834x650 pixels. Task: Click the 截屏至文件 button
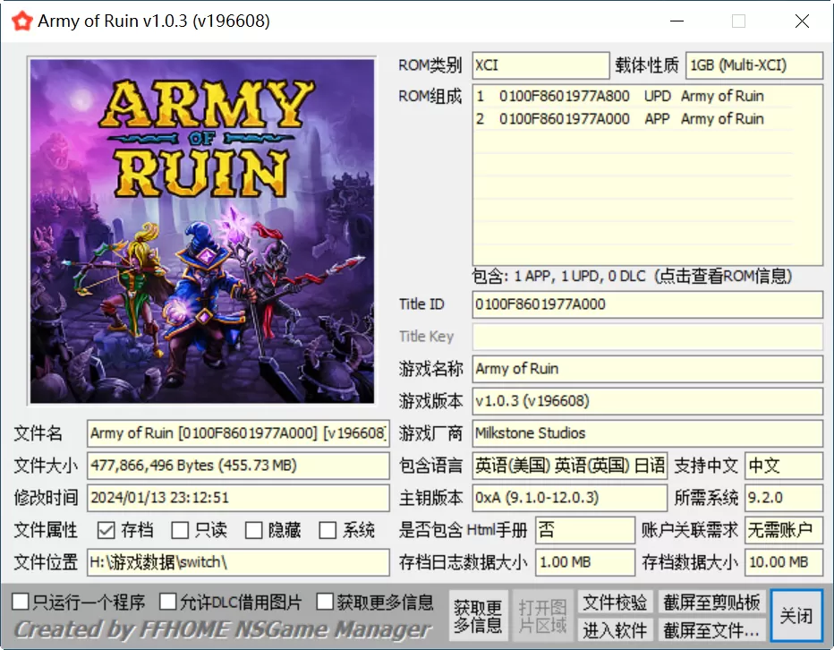(x=711, y=630)
